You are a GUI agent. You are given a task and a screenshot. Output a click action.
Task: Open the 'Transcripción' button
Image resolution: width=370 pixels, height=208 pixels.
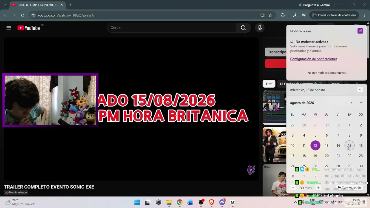click(x=276, y=52)
